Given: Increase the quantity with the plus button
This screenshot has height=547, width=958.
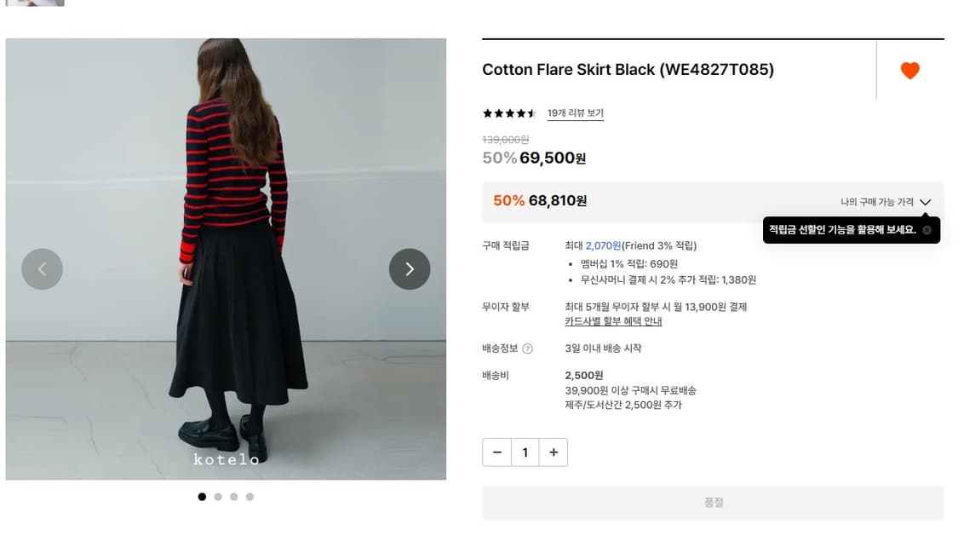Looking at the screenshot, I should pyautogui.click(x=554, y=452).
